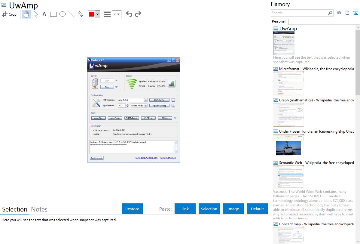The width and height of the screenshot is (360, 244).
Task: Click the small icon beside Apache Config
Action: [173, 106]
